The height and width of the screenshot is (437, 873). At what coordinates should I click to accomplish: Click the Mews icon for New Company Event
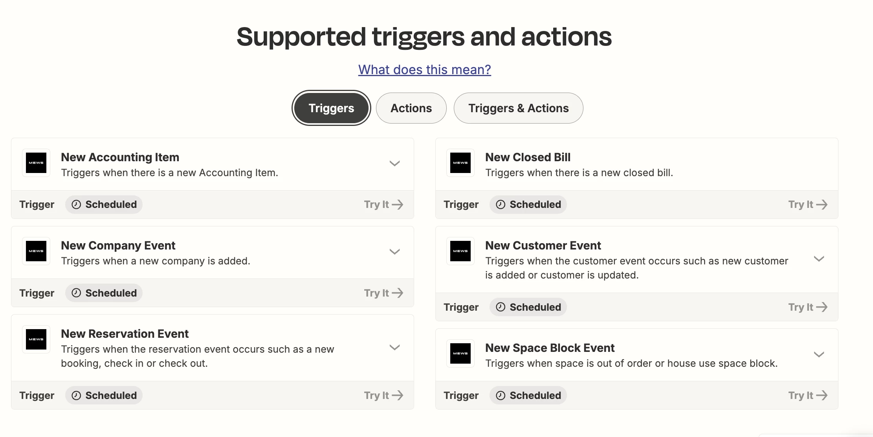click(36, 251)
